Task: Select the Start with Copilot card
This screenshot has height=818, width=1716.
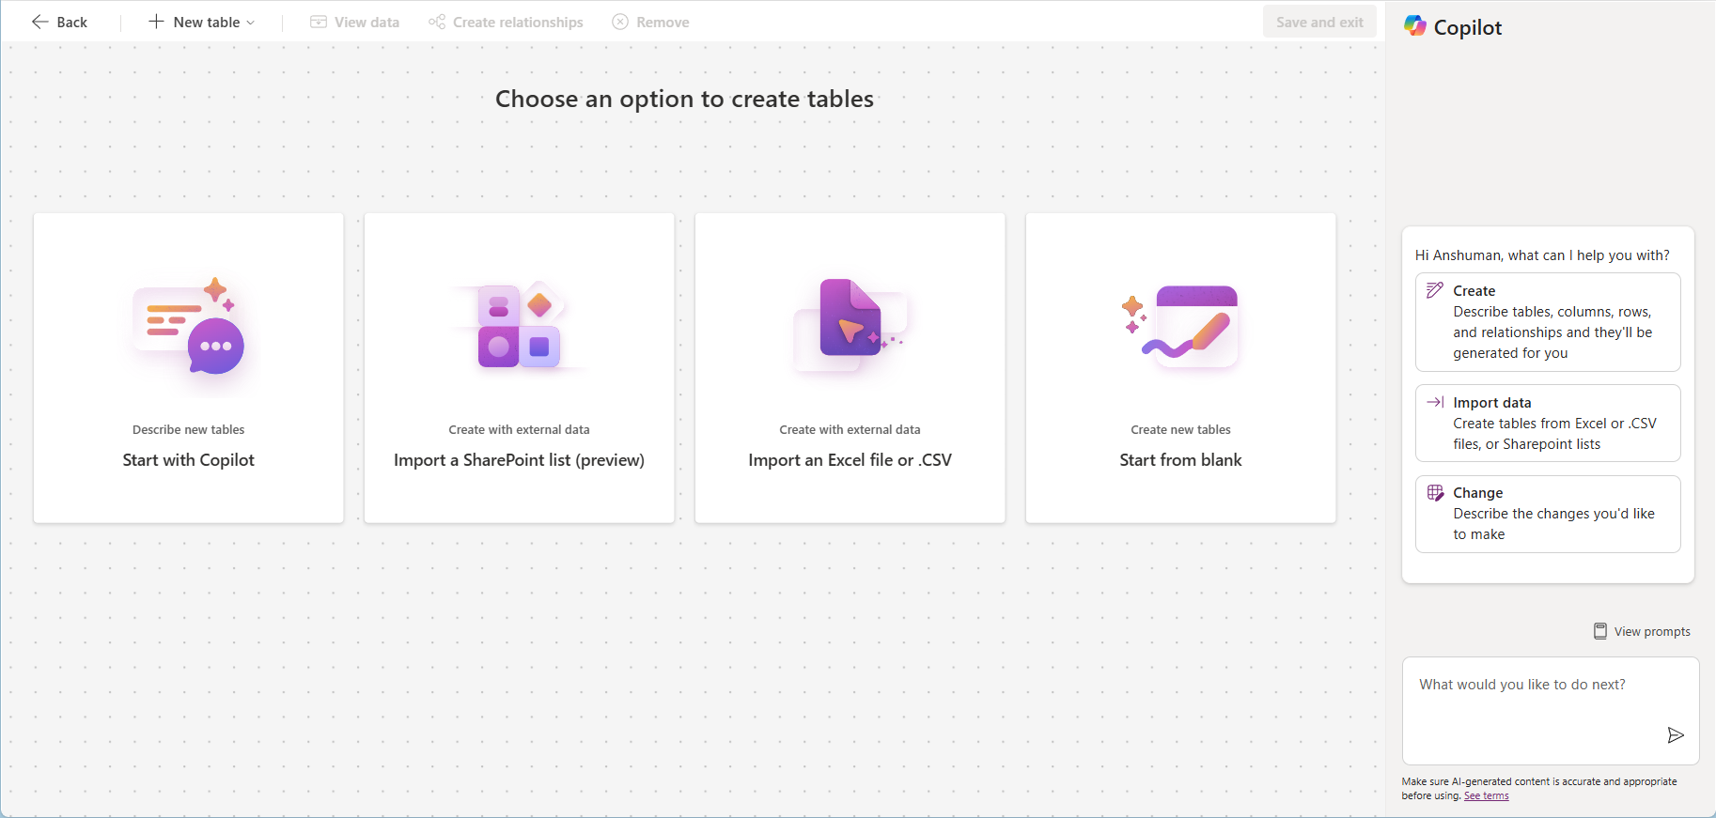Action: (x=189, y=368)
